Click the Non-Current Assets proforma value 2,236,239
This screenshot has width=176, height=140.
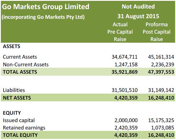159,65
